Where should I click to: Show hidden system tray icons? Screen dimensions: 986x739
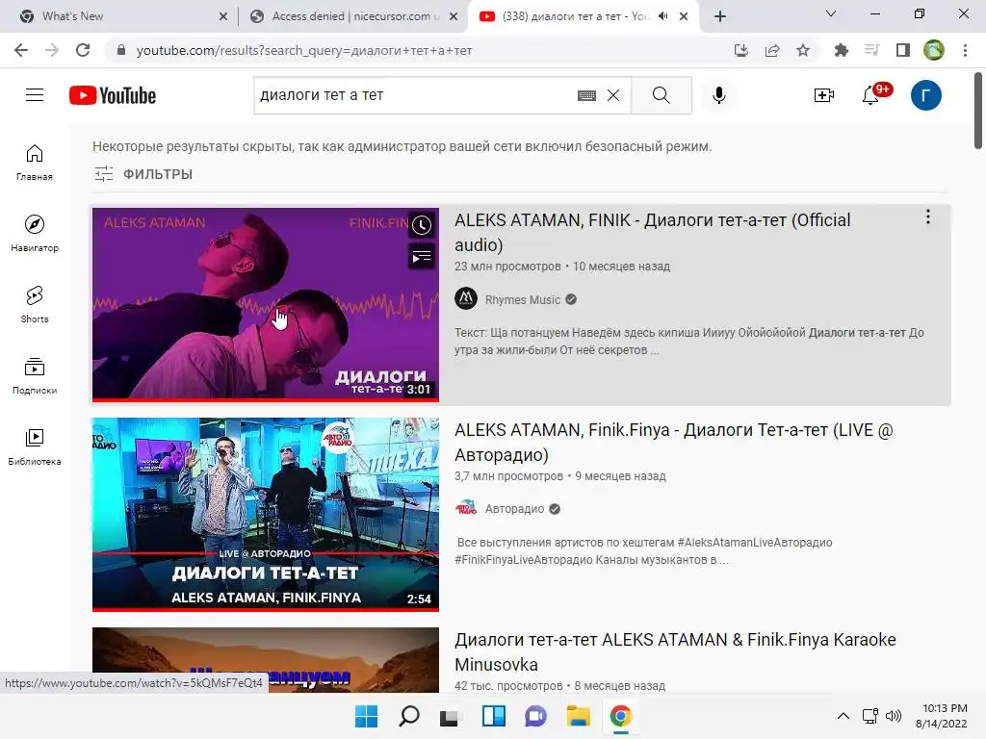click(x=843, y=716)
